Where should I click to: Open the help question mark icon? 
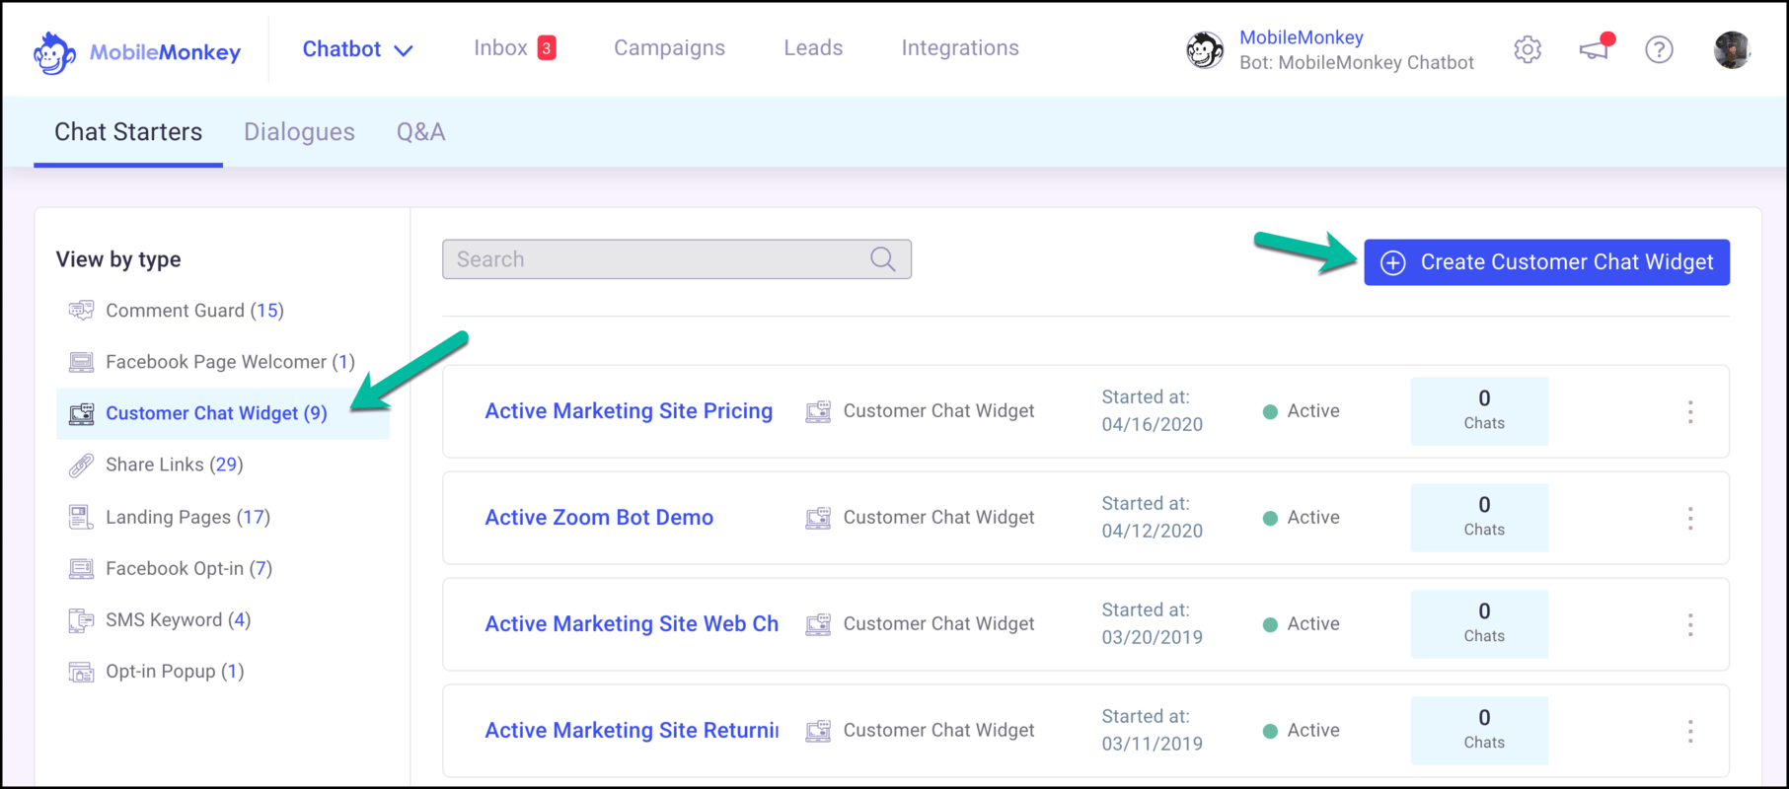(x=1659, y=49)
